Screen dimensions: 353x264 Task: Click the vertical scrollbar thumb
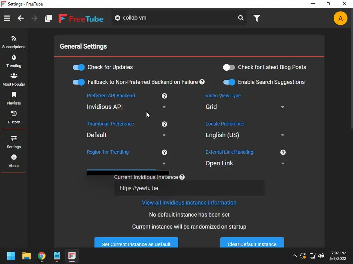point(352,69)
